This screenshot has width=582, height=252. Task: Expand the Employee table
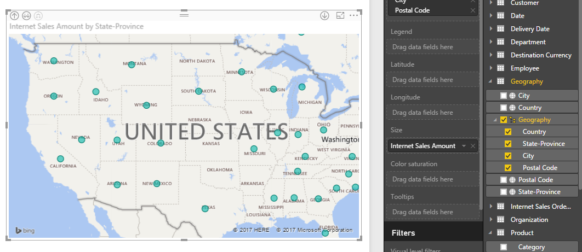coord(491,68)
